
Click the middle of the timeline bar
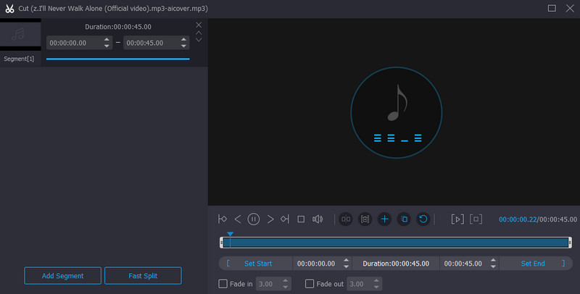point(396,243)
